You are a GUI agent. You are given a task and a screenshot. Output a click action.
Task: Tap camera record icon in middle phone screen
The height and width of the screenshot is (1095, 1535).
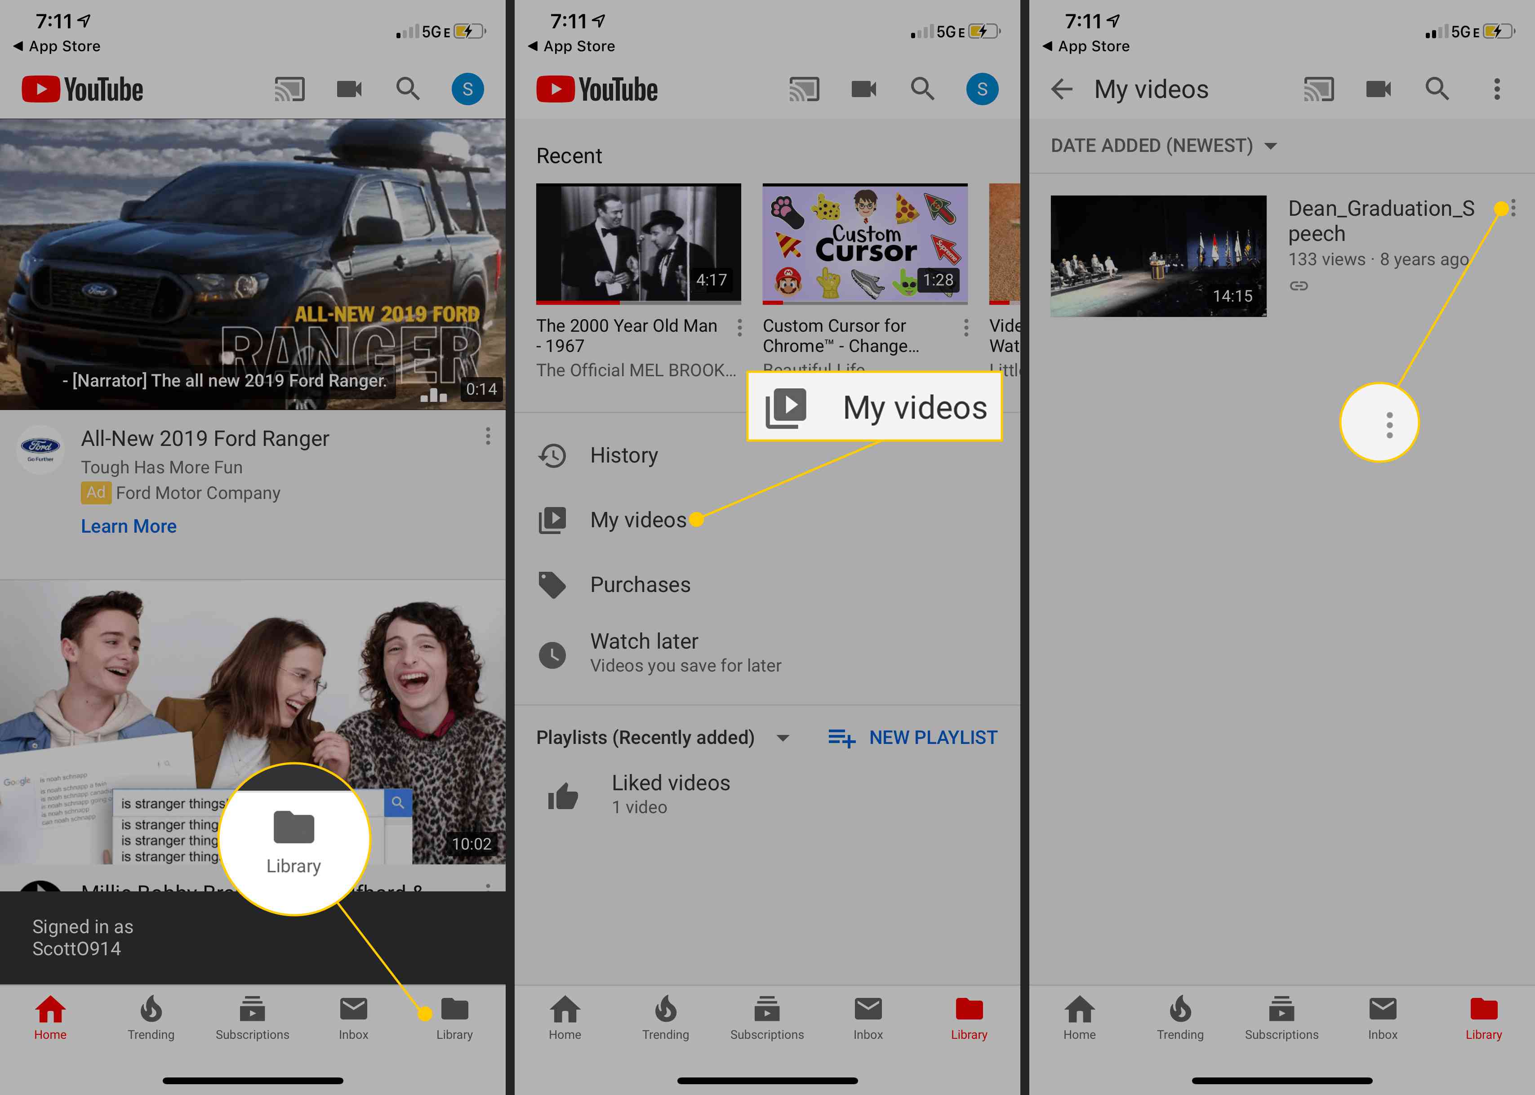click(x=863, y=89)
